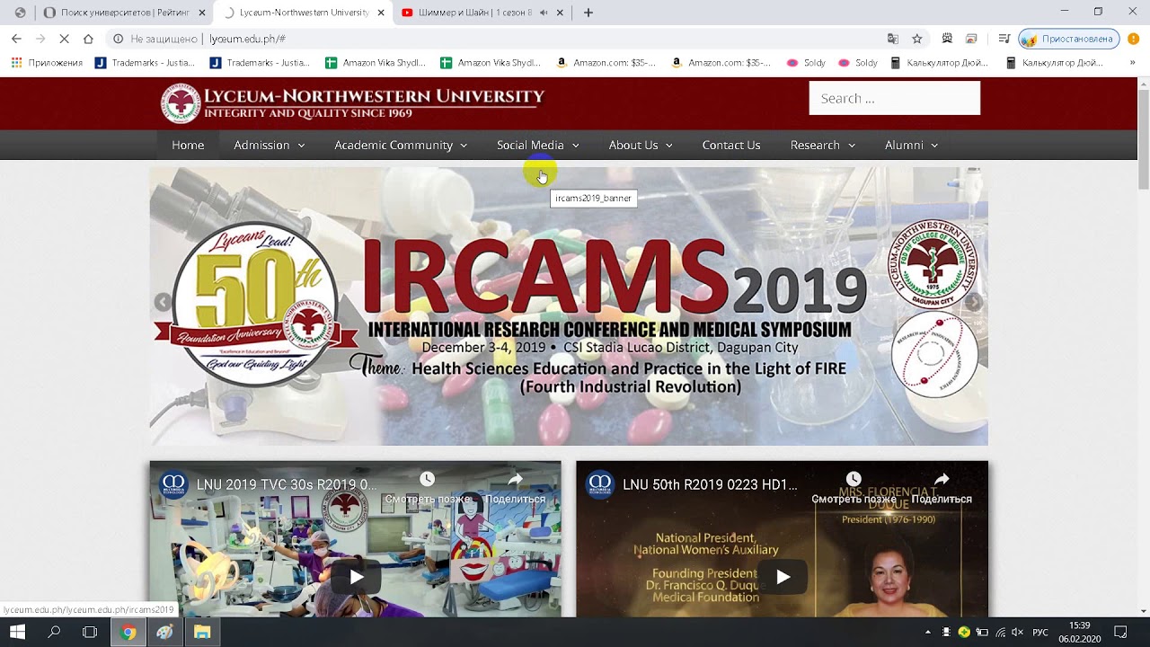
Task: Open the Приложения apps shortcut
Action: (47, 63)
